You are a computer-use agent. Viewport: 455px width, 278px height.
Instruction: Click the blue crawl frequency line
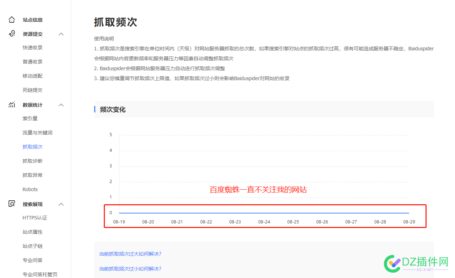coord(264,213)
